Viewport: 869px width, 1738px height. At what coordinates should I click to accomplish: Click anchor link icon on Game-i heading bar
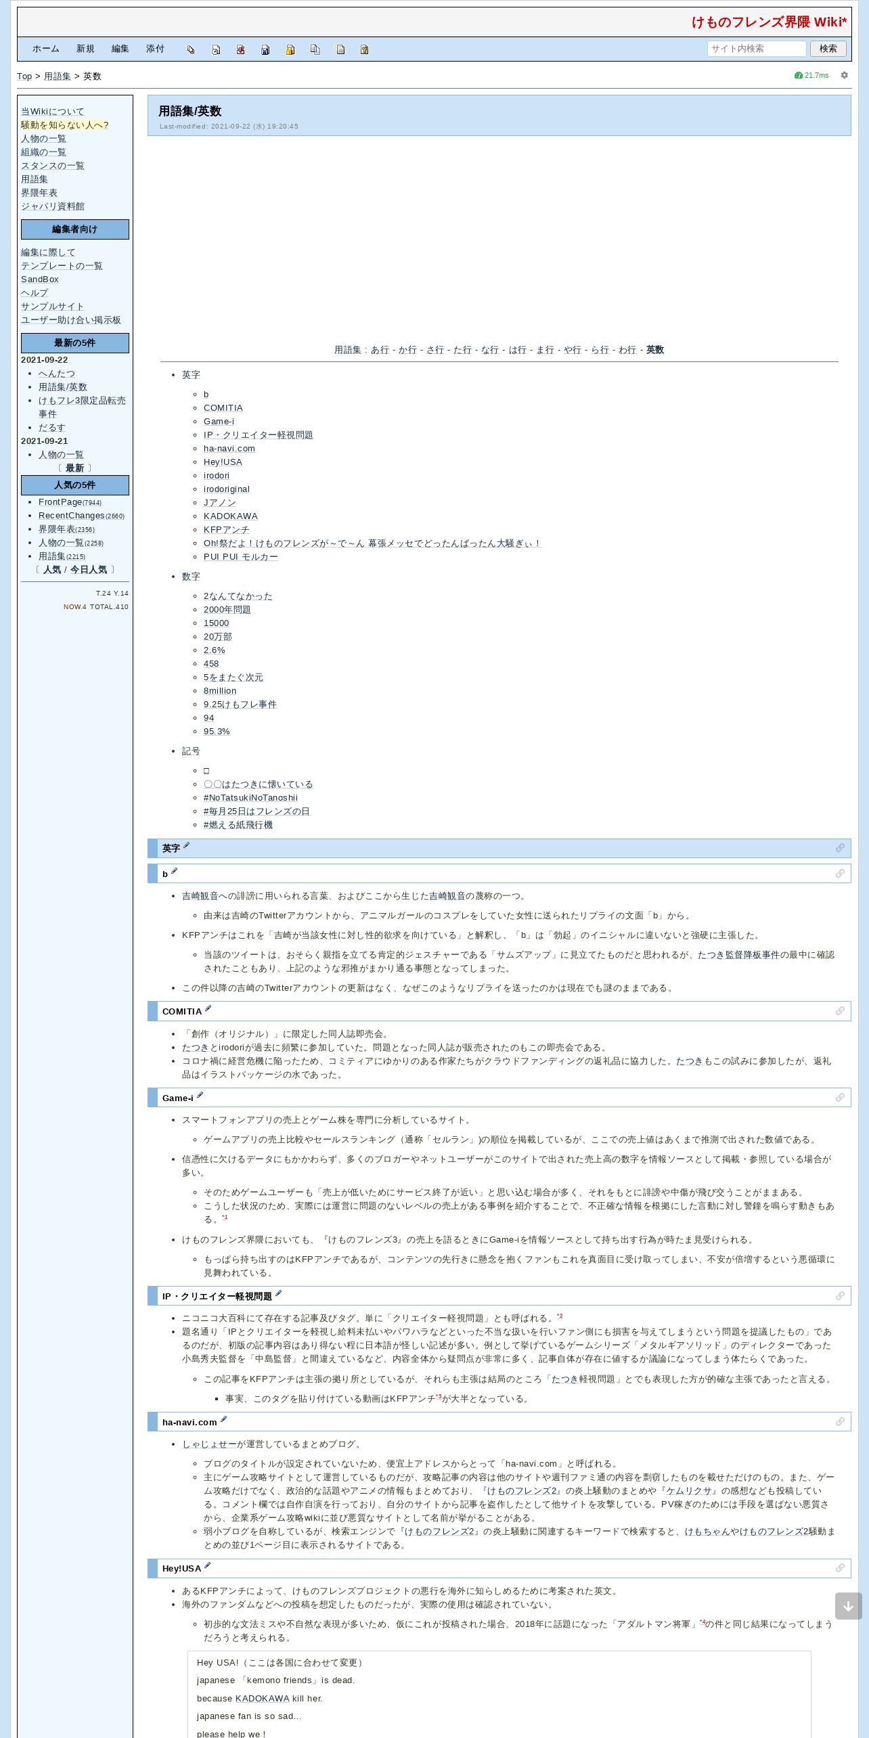pyautogui.click(x=840, y=1098)
